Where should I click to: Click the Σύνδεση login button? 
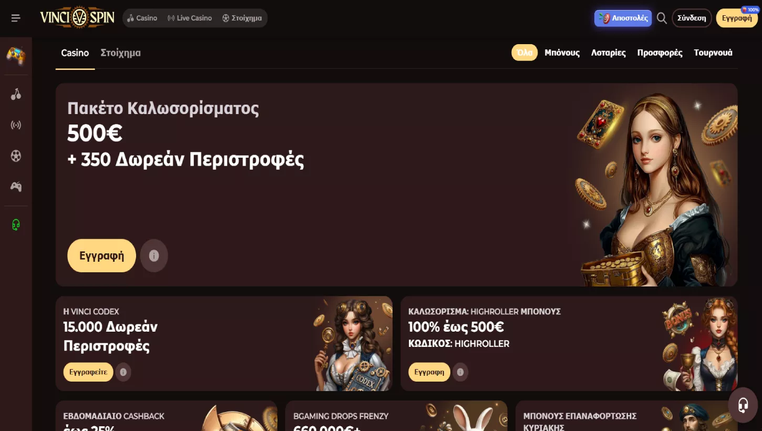[x=692, y=18]
